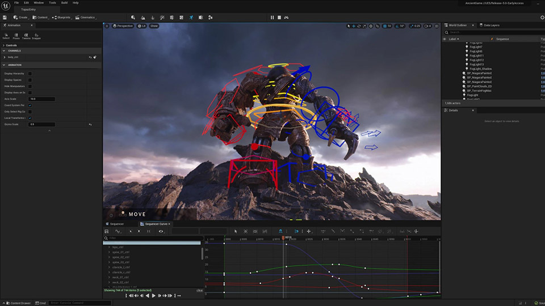Toggle rotation snapping 10 degrees

coord(400,26)
